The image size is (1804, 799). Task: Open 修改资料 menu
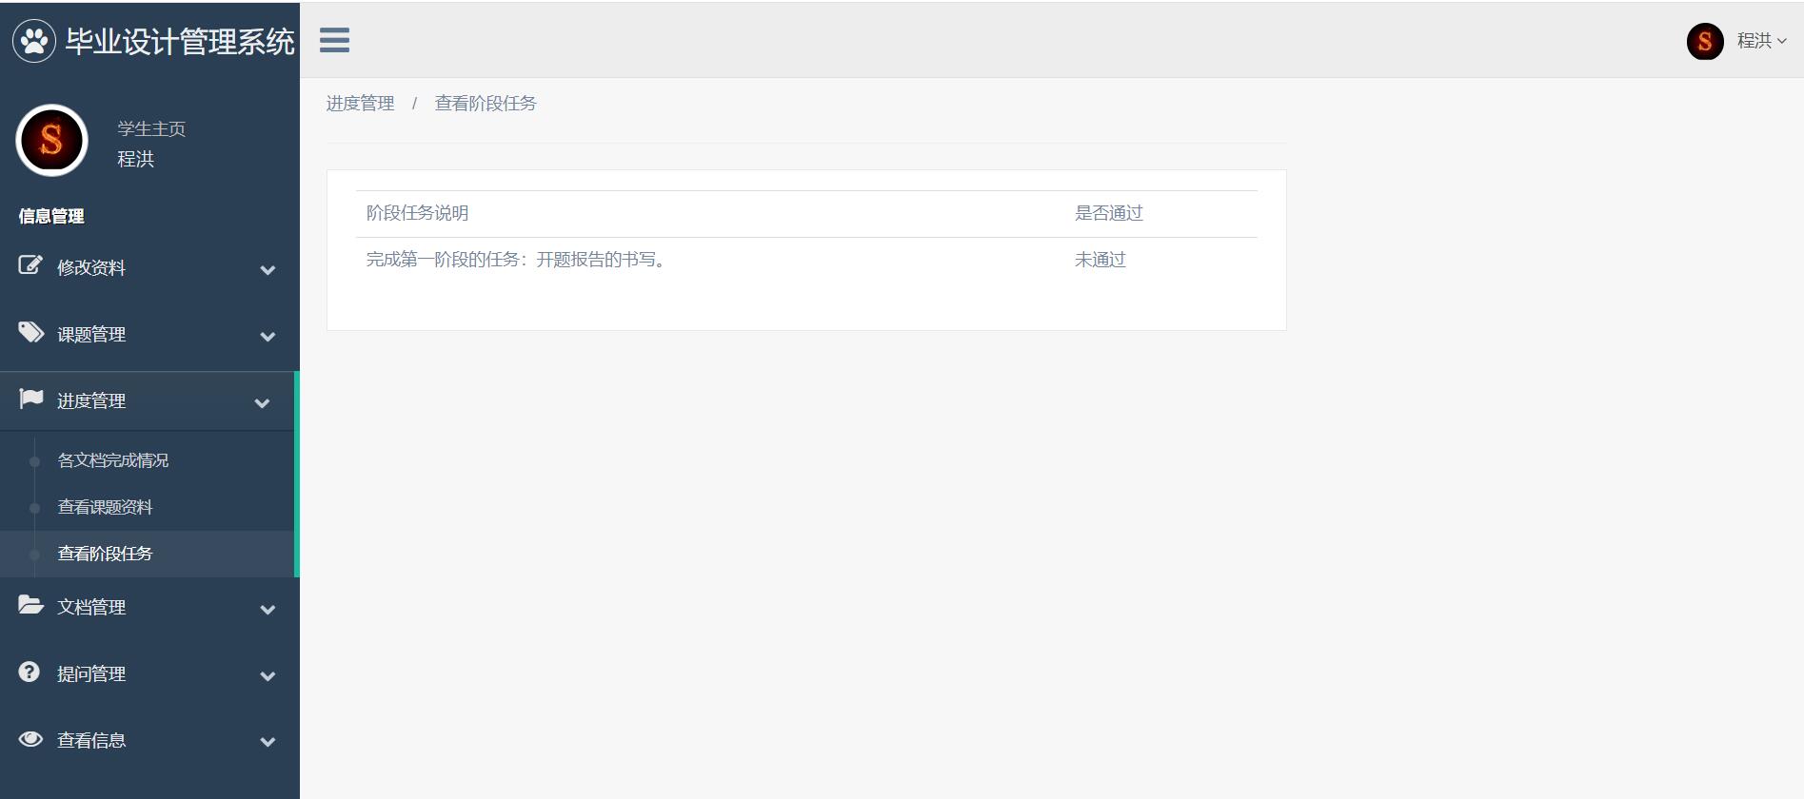click(x=149, y=268)
